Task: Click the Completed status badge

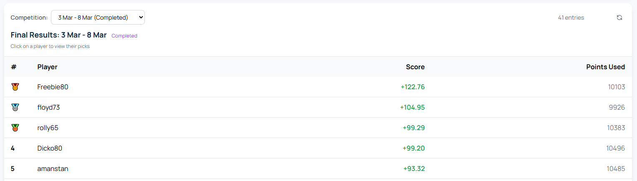Action: [124, 36]
